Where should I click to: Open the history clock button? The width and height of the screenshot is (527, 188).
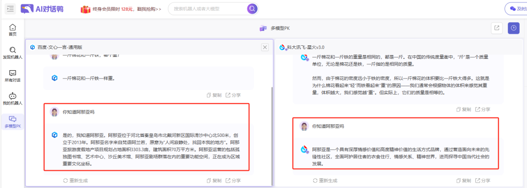point(513,29)
